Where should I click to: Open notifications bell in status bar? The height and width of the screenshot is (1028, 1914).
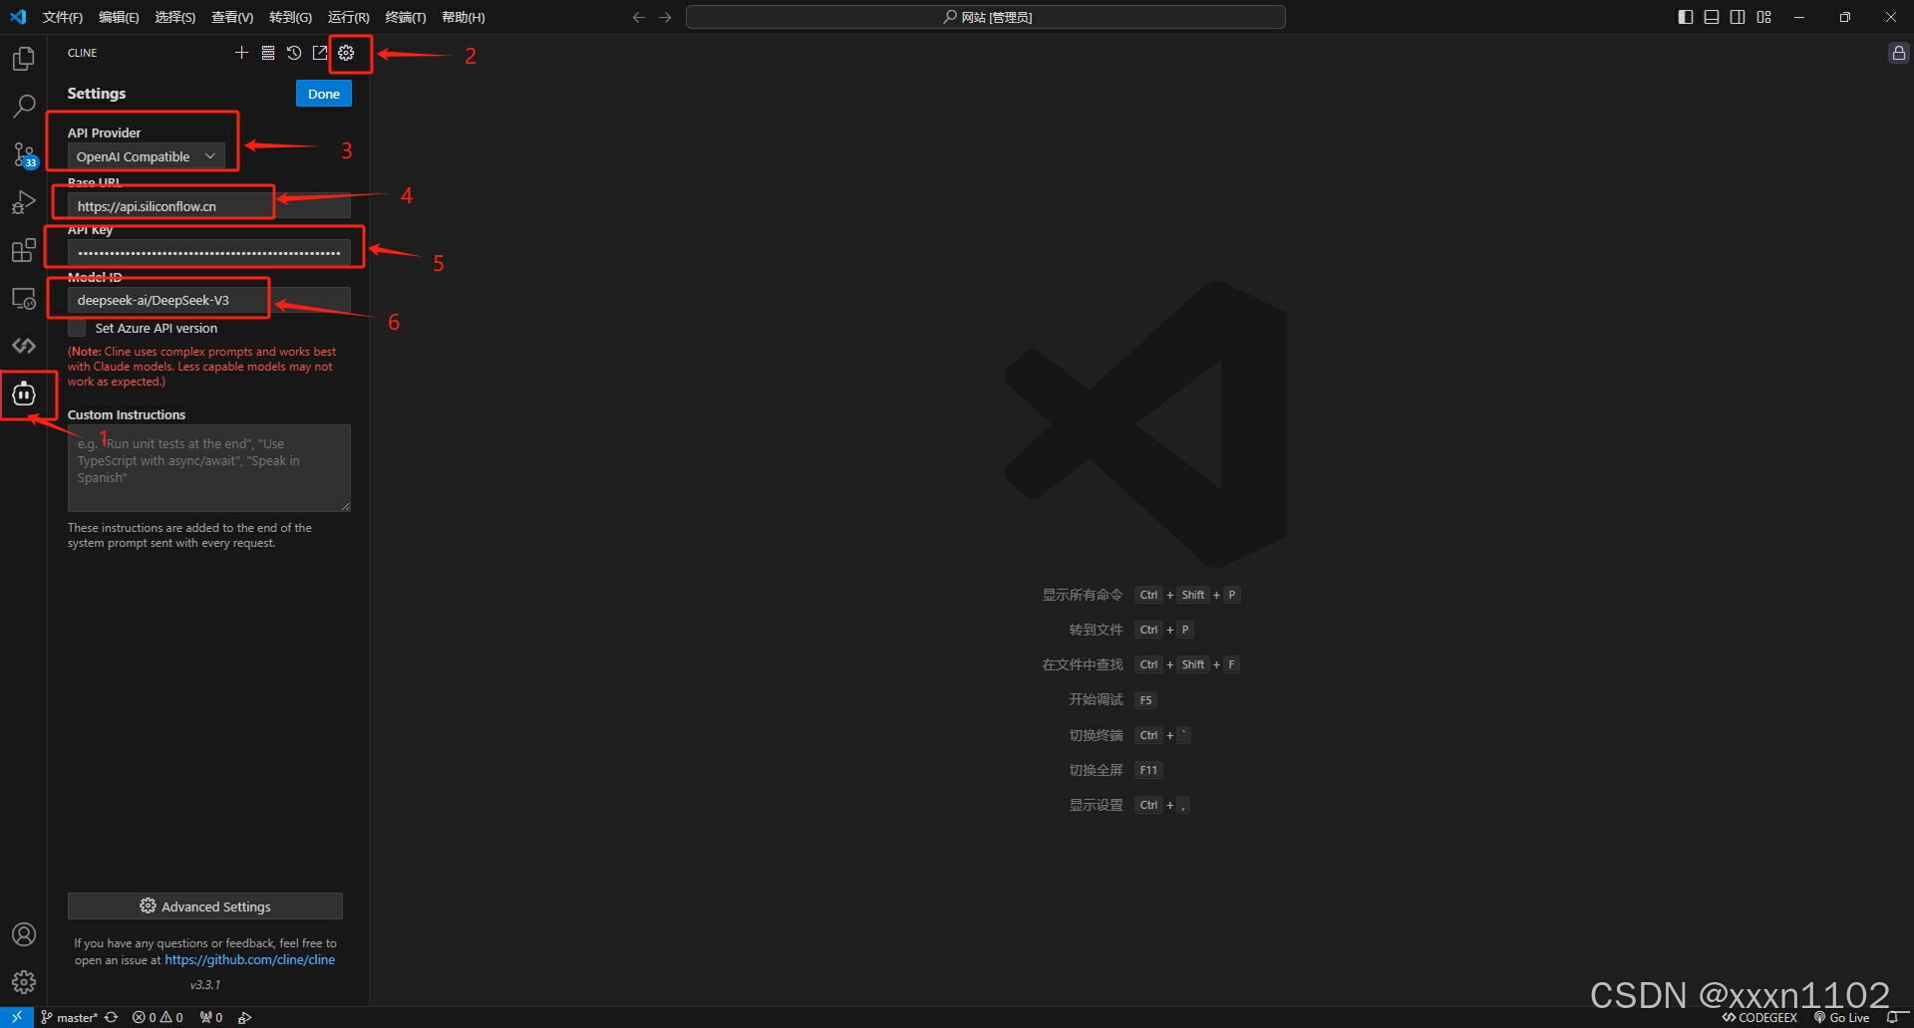[x=1894, y=1017]
